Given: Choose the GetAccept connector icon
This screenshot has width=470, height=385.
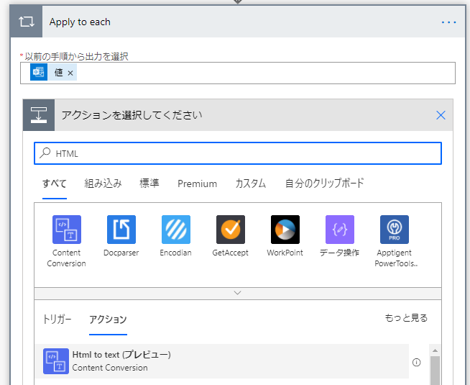Looking at the screenshot, I should point(231,230).
